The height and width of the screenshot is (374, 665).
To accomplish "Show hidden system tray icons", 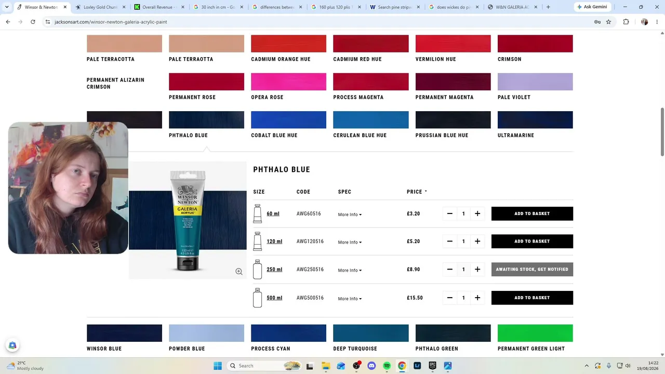I will [x=587, y=366].
